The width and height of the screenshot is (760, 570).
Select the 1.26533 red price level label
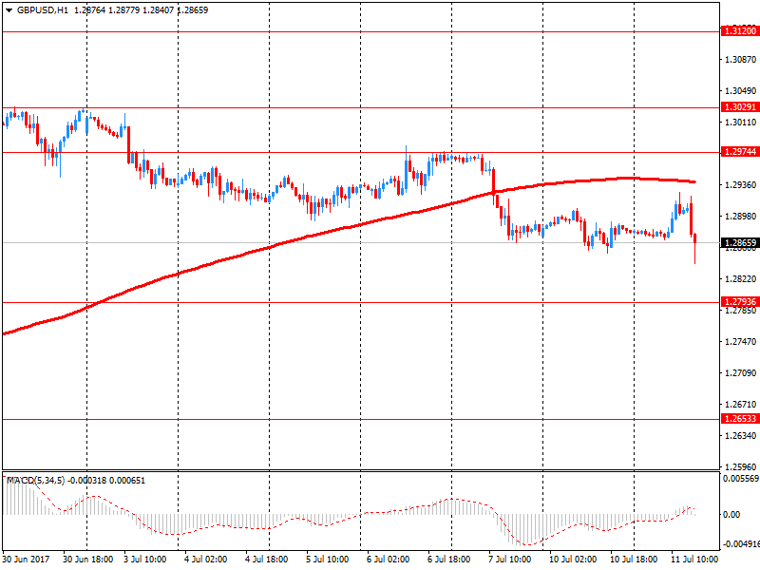[x=739, y=419]
